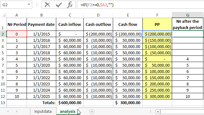Click the tab bar split handle dots
The image size is (204, 115).
click(150, 112)
